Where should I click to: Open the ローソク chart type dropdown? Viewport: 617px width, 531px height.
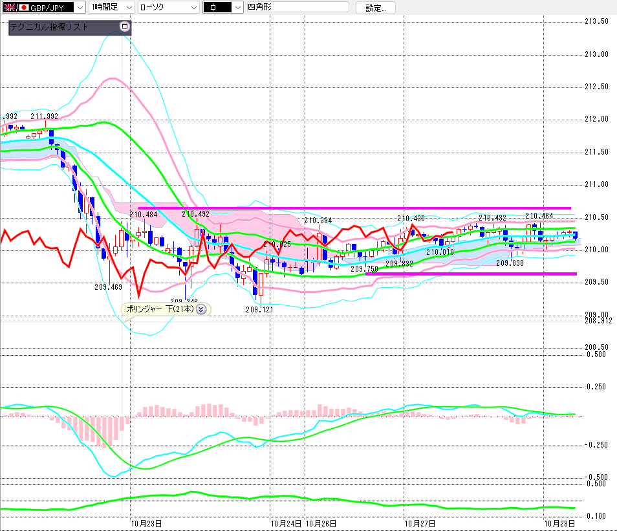coord(168,7)
